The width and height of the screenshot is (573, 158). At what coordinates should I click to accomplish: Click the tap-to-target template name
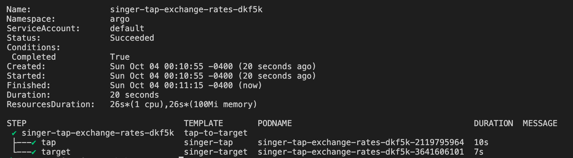pyautogui.click(x=215, y=133)
